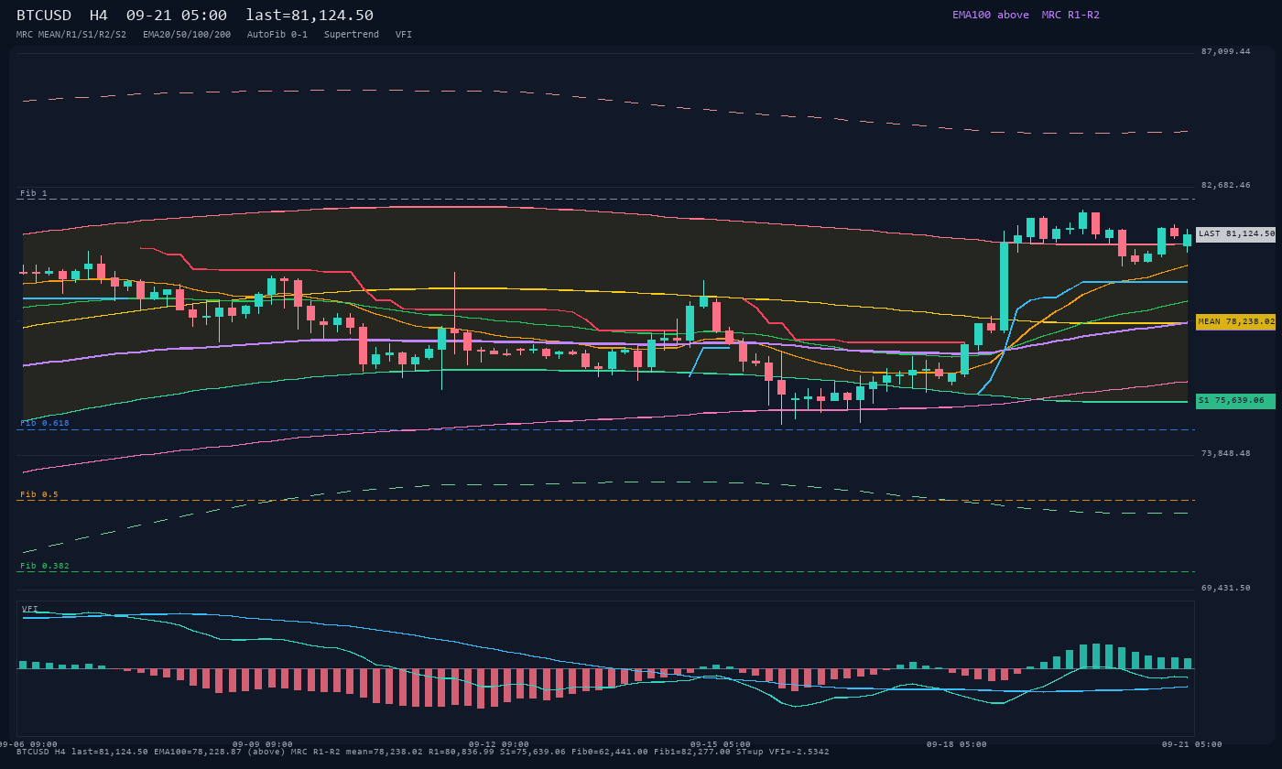Select the Supertrend indicator label

(352, 35)
